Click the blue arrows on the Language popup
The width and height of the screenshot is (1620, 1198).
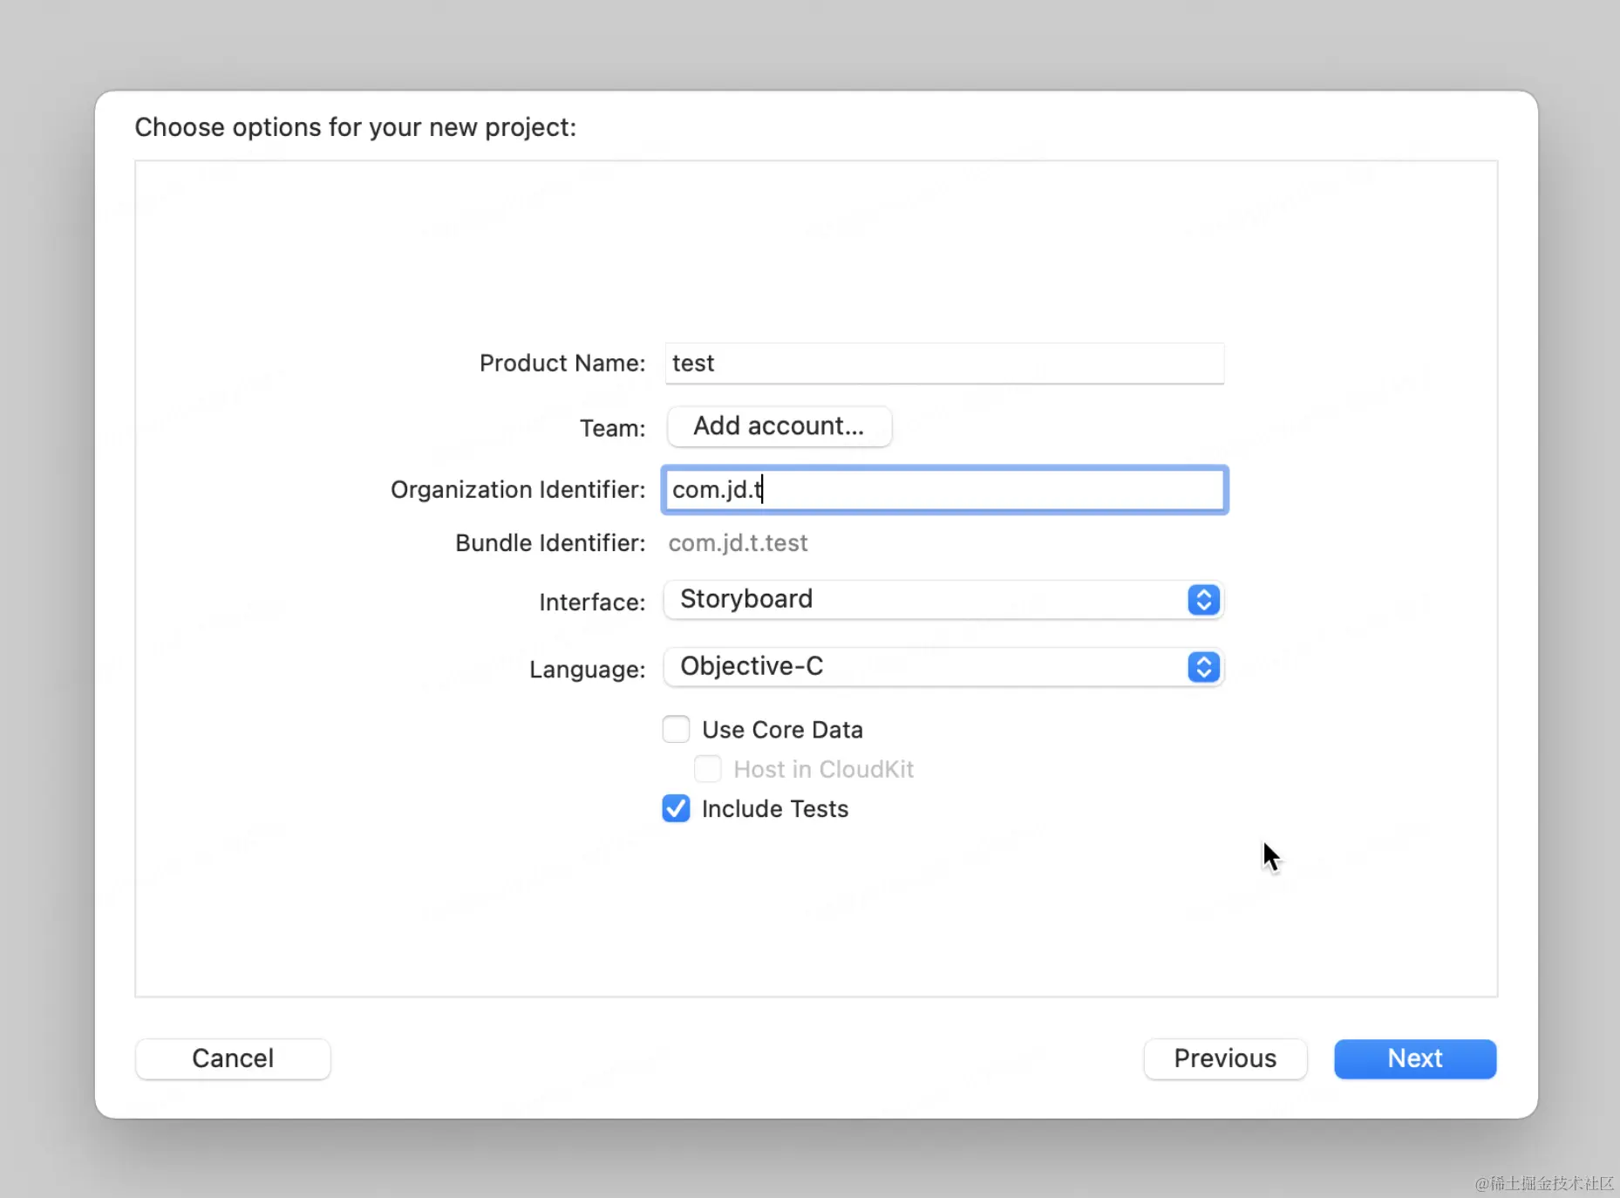(x=1203, y=667)
